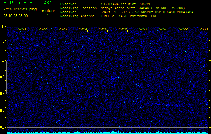Click the 2325 time marker
The height and width of the screenshot is (134, 211).
tap(103, 29)
